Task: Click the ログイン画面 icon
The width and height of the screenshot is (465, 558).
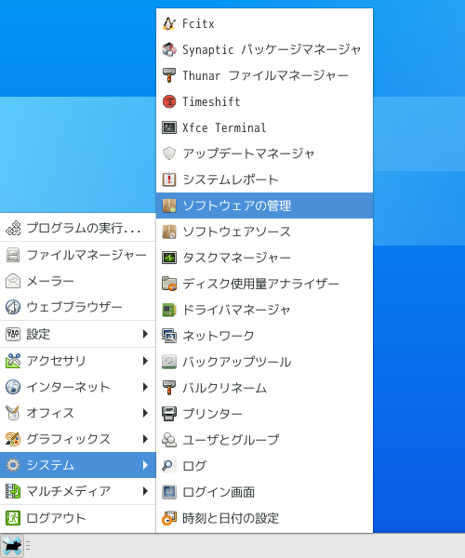Action: coord(169,492)
